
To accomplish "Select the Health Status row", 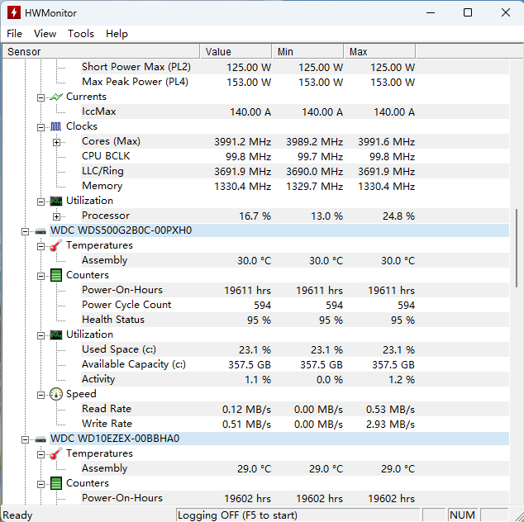I will [x=295, y=320].
